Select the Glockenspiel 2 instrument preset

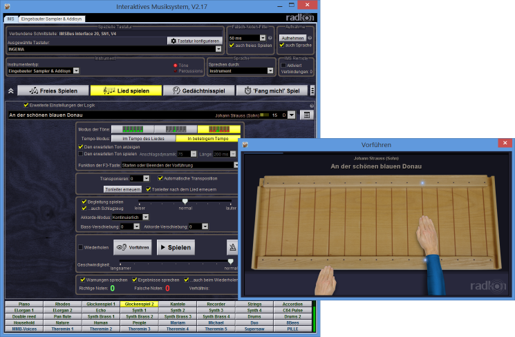[139, 304]
